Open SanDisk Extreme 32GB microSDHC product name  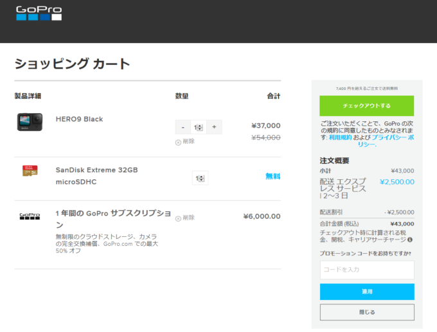96,176
